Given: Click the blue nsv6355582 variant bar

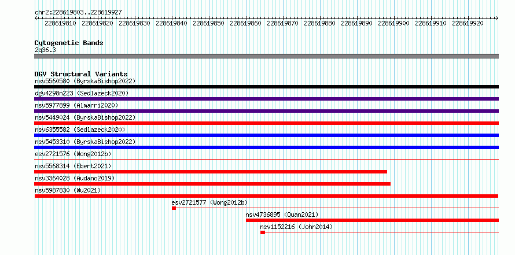Looking at the screenshot, I should coord(266,135).
